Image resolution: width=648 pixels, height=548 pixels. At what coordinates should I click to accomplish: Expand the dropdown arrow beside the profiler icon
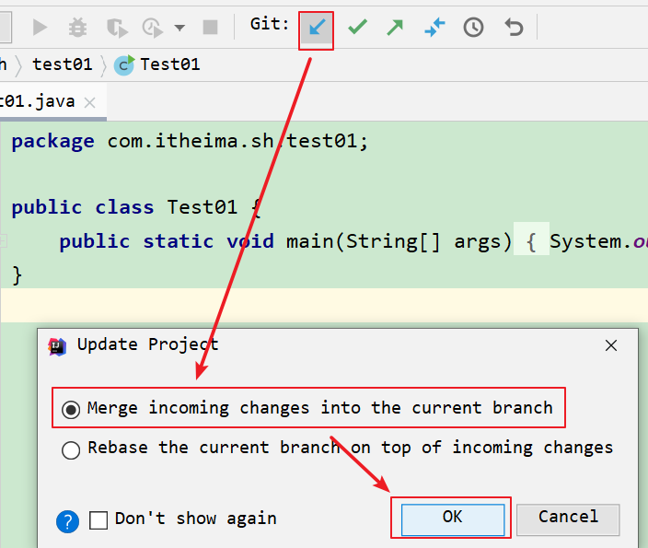point(179,28)
